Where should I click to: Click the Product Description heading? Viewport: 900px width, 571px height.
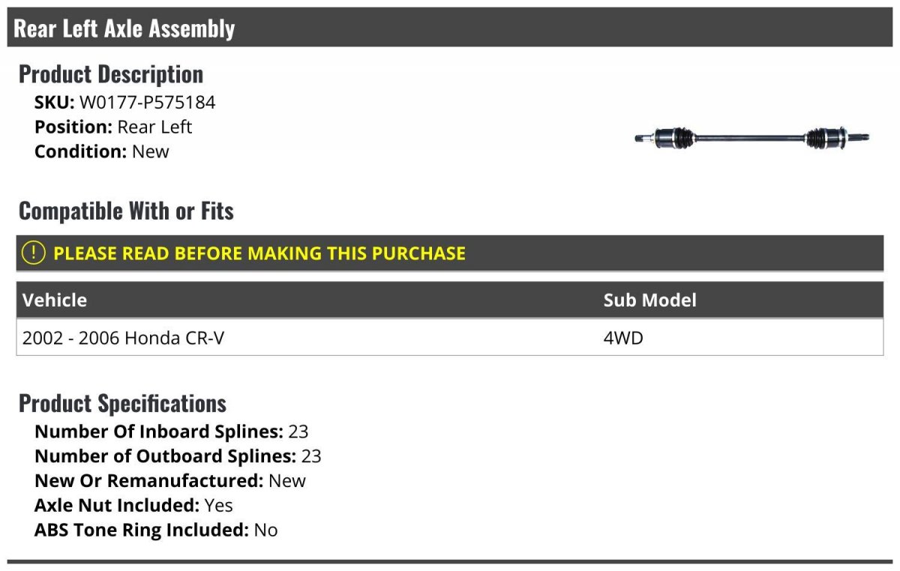click(x=111, y=74)
